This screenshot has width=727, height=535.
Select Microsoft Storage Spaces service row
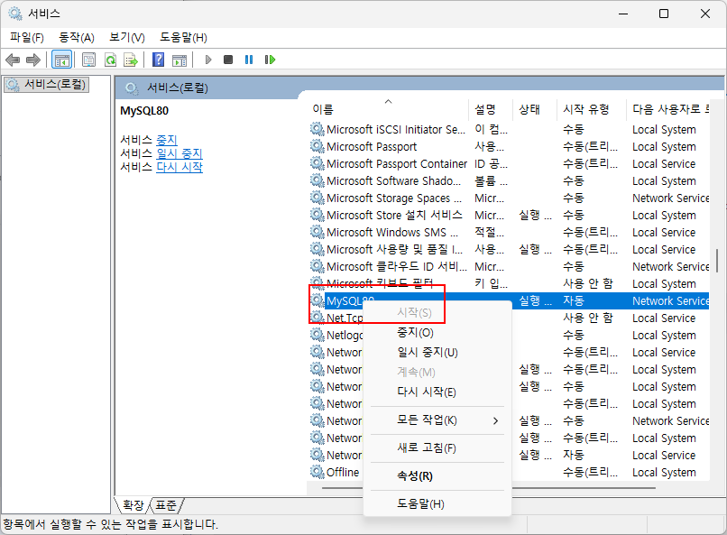pyautogui.click(x=510, y=198)
